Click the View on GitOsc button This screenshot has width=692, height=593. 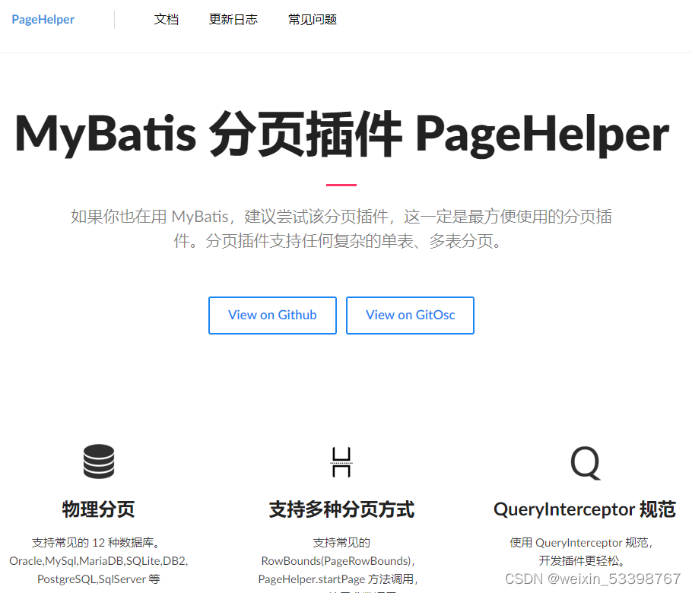[x=410, y=315]
